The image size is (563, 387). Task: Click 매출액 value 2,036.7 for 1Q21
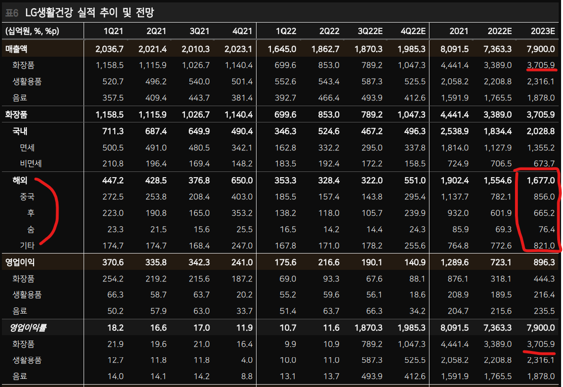tap(109, 49)
